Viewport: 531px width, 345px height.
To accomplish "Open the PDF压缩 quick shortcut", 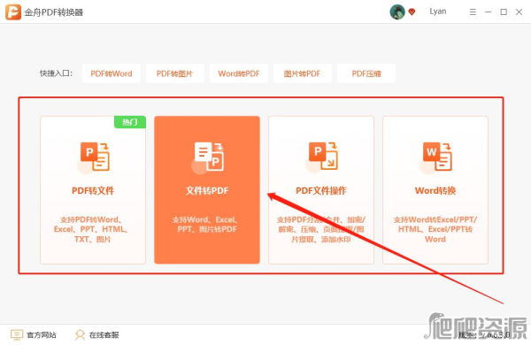I will (366, 73).
